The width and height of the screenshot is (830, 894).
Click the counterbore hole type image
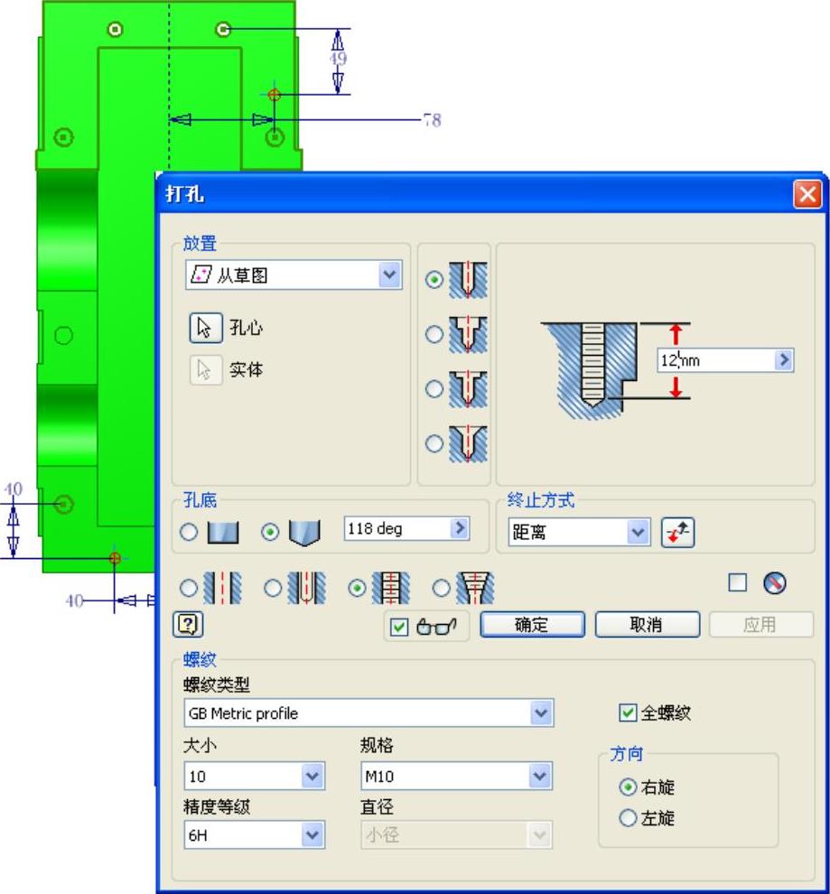coord(468,335)
